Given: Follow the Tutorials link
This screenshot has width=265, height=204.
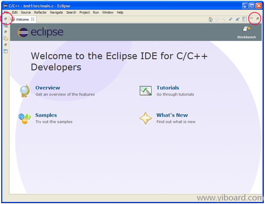Looking at the screenshot, I should tap(168, 88).
